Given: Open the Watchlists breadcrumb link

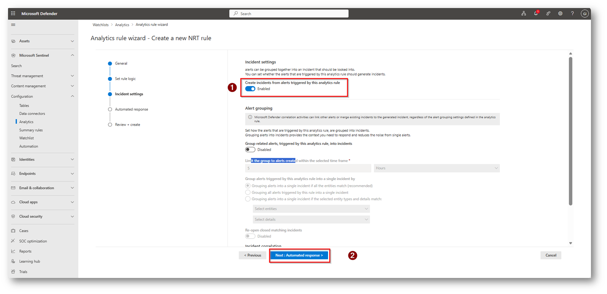Looking at the screenshot, I should pyautogui.click(x=100, y=25).
